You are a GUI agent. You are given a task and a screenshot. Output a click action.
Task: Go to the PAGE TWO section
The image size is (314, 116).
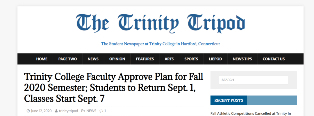[x=67, y=59]
